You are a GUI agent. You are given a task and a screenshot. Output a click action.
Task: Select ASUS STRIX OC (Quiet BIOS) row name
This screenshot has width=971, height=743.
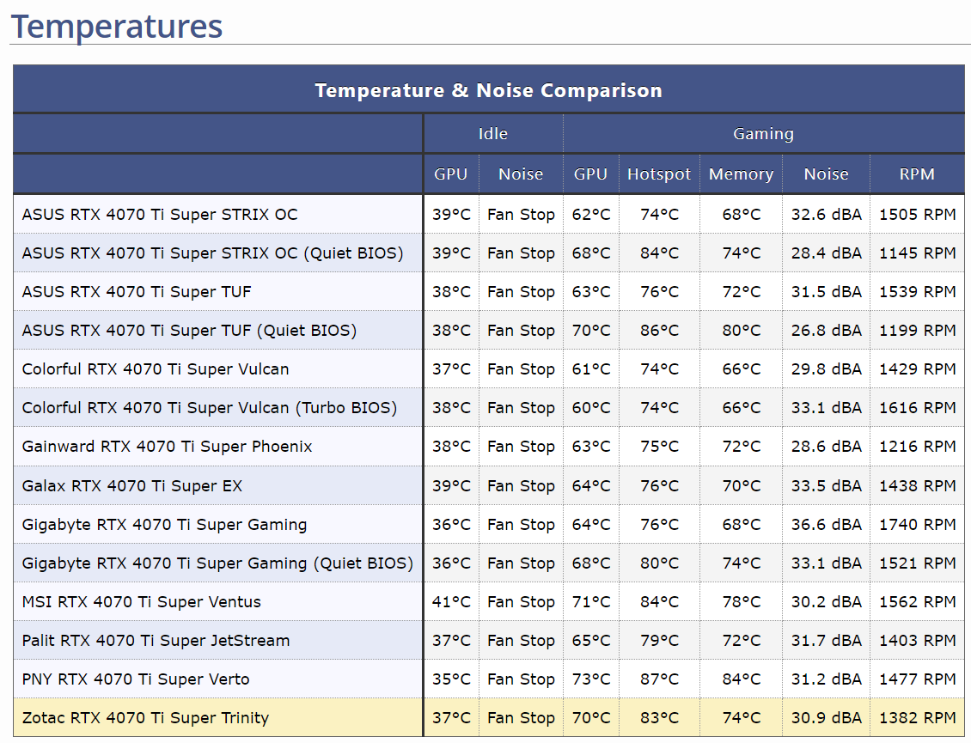[x=212, y=253]
